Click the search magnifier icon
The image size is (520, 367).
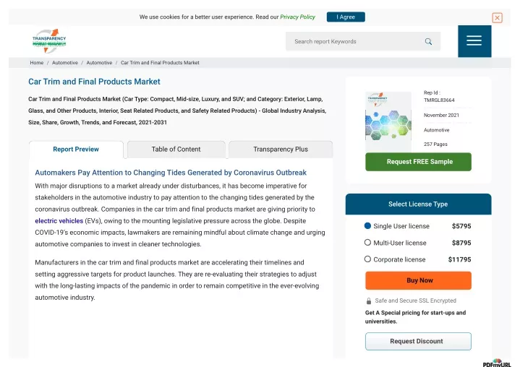click(428, 41)
